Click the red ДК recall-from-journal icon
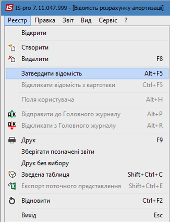The image size is (170, 222). (x=12, y=125)
